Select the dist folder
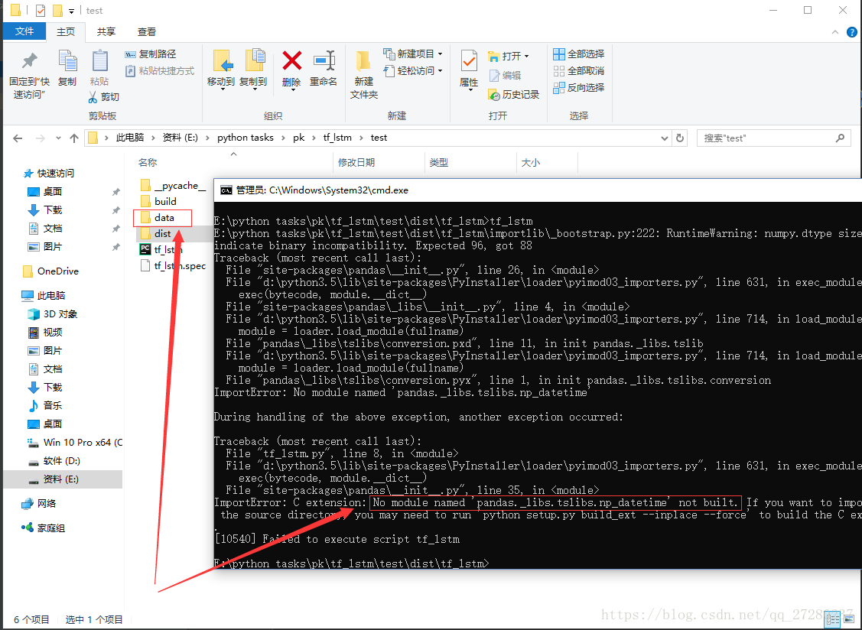 [156, 234]
